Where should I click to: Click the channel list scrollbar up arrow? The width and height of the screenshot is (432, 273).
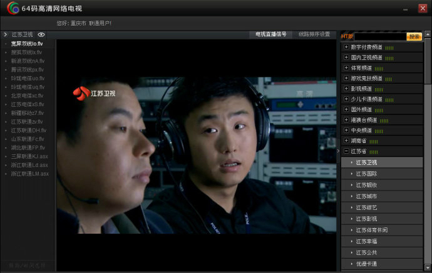(428, 34)
